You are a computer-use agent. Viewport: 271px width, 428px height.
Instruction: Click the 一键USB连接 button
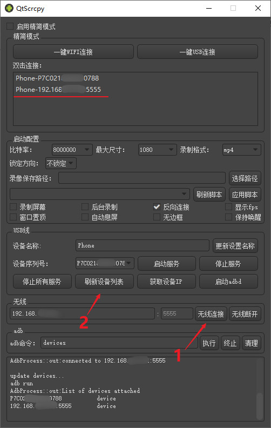[198, 52]
